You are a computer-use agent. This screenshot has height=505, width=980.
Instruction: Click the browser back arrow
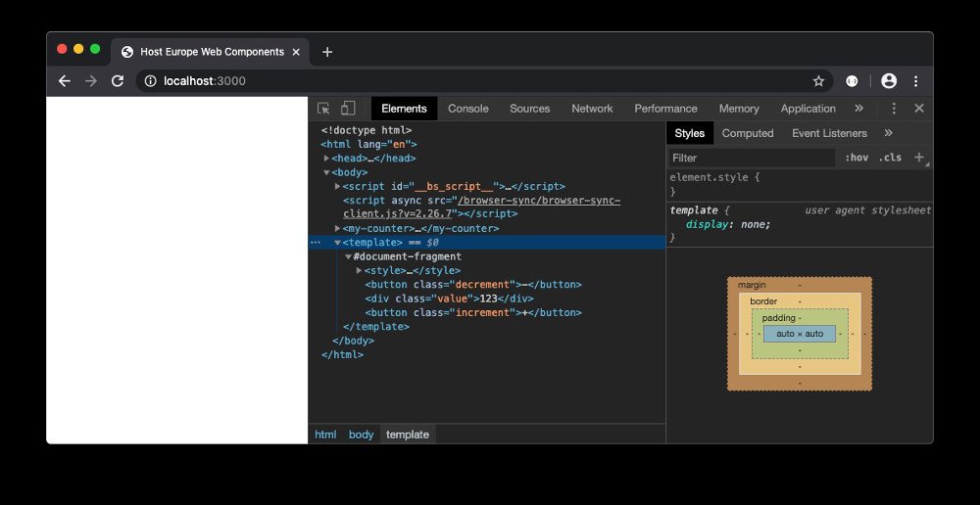tap(65, 81)
